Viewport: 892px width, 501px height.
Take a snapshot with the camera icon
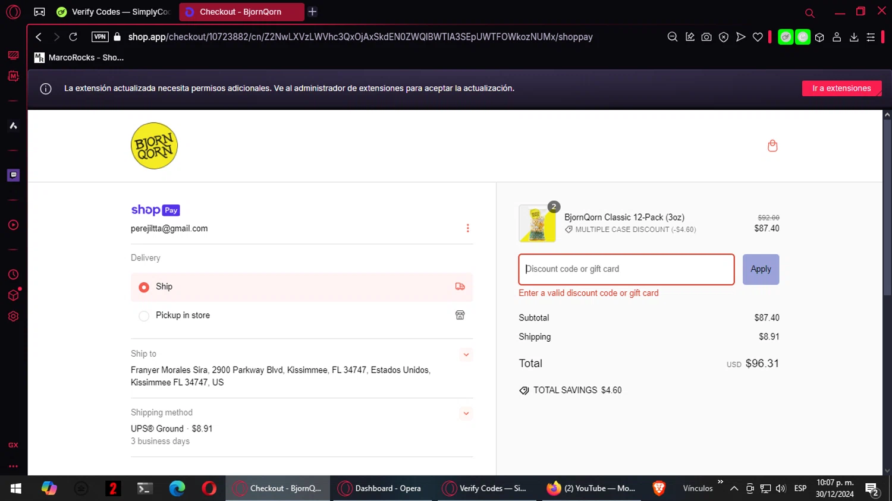(706, 37)
